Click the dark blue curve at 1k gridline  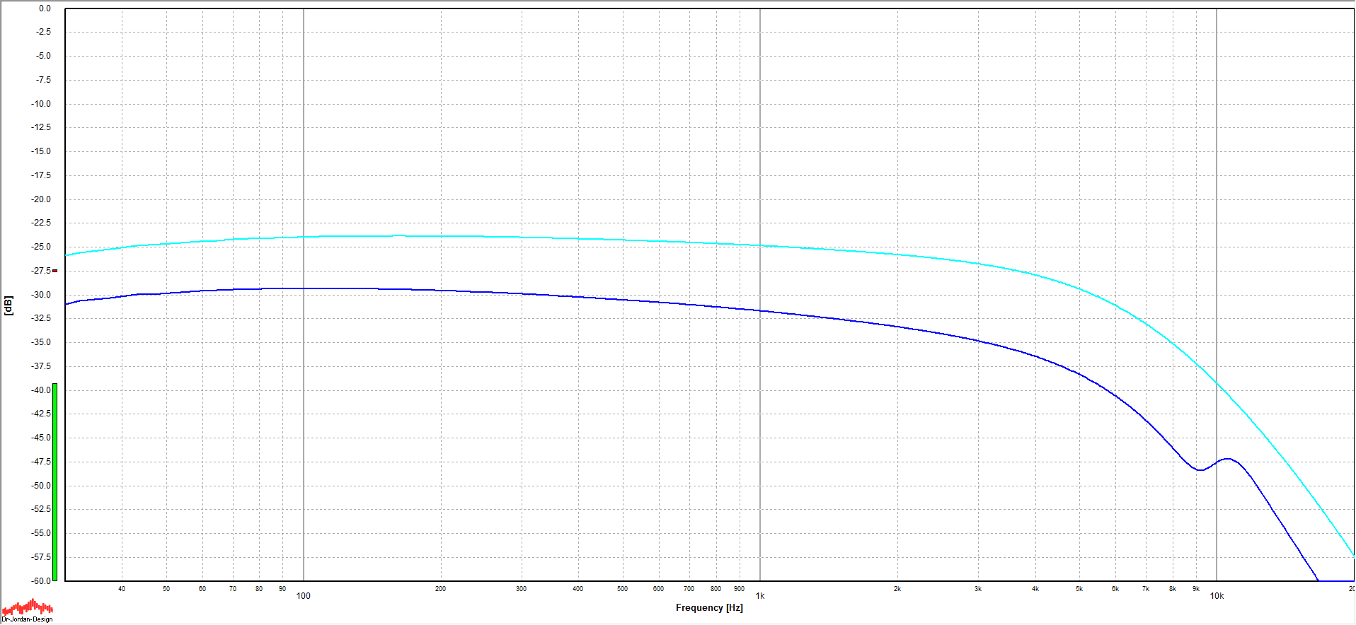pyautogui.click(x=760, y=310)
